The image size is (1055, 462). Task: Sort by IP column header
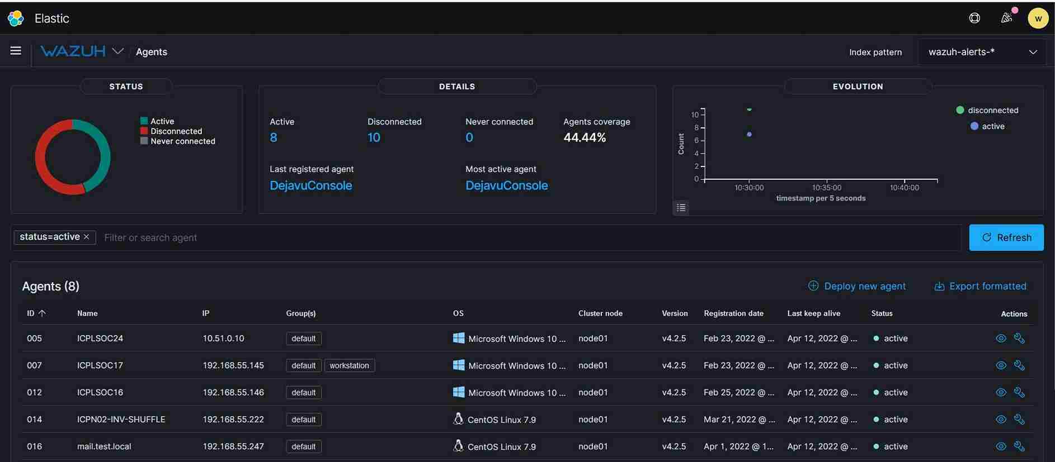coord(206,313)
